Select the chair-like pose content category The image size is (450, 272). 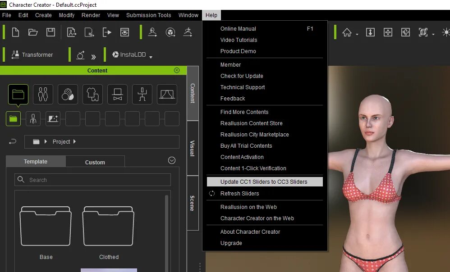(142, 94)
